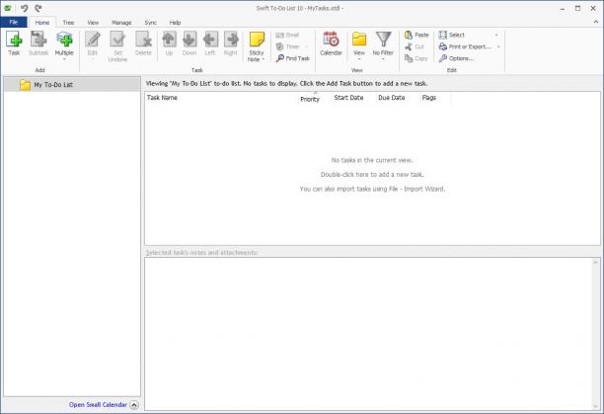This screenshot has width=604, height=414.
Task: Sort by the Task Name column header
Action: 222,98
